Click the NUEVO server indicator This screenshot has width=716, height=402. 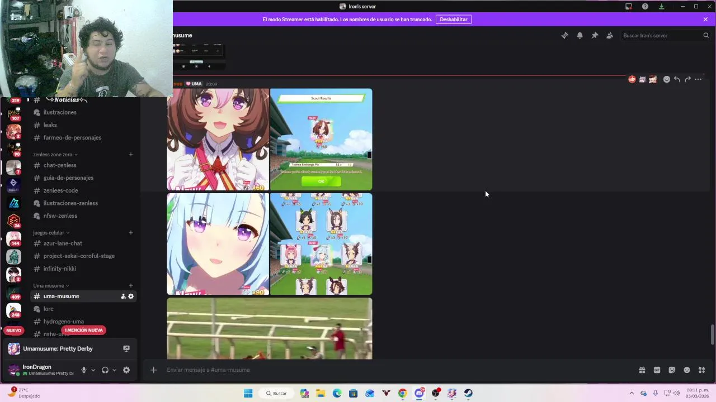[x=13, y=331]
